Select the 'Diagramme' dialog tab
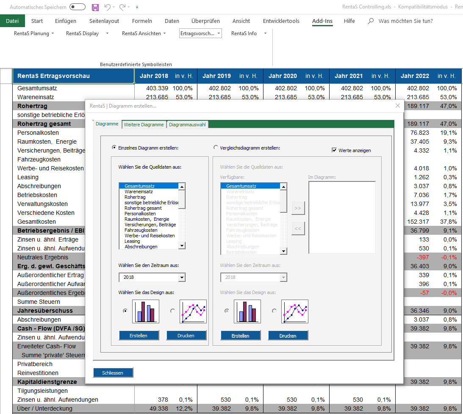The width and height of the screenshot is (463, 414). [107, 124]
